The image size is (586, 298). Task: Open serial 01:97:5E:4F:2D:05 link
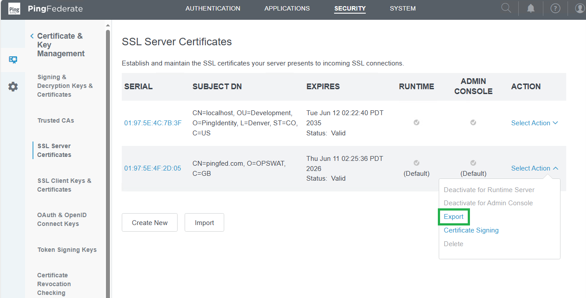point(153,168)
